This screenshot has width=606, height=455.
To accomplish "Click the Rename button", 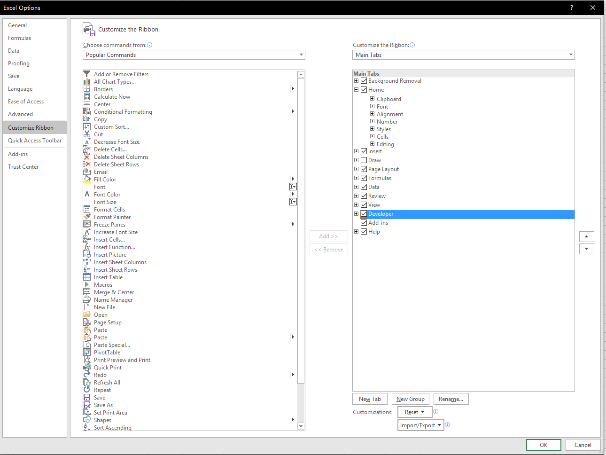I will point(451,399).
